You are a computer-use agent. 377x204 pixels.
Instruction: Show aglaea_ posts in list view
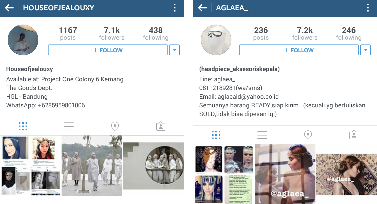(262, 135)
